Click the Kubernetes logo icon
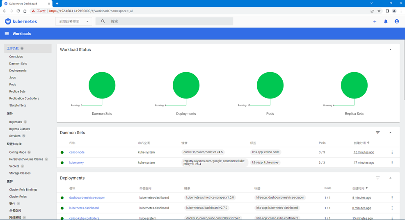405x220 pixels. [x=8, y=21]
